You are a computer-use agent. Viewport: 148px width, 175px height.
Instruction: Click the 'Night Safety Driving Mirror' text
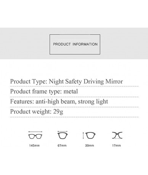[86, 81]
